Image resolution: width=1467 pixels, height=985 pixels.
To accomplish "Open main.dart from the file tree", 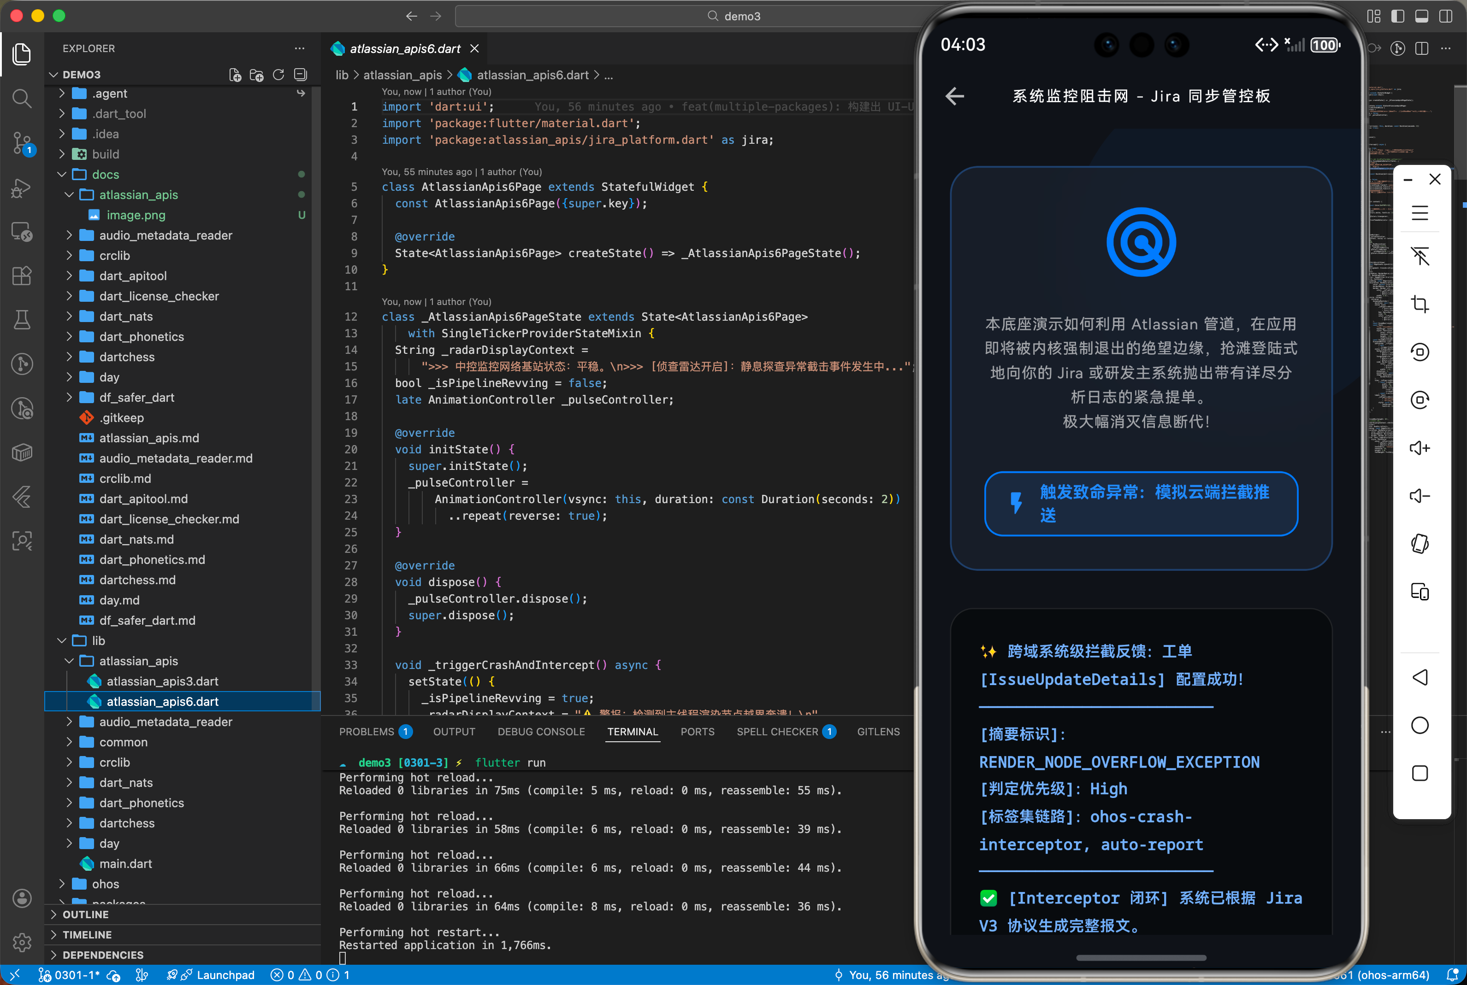I will pyautogui.click(x=126, y=864).
